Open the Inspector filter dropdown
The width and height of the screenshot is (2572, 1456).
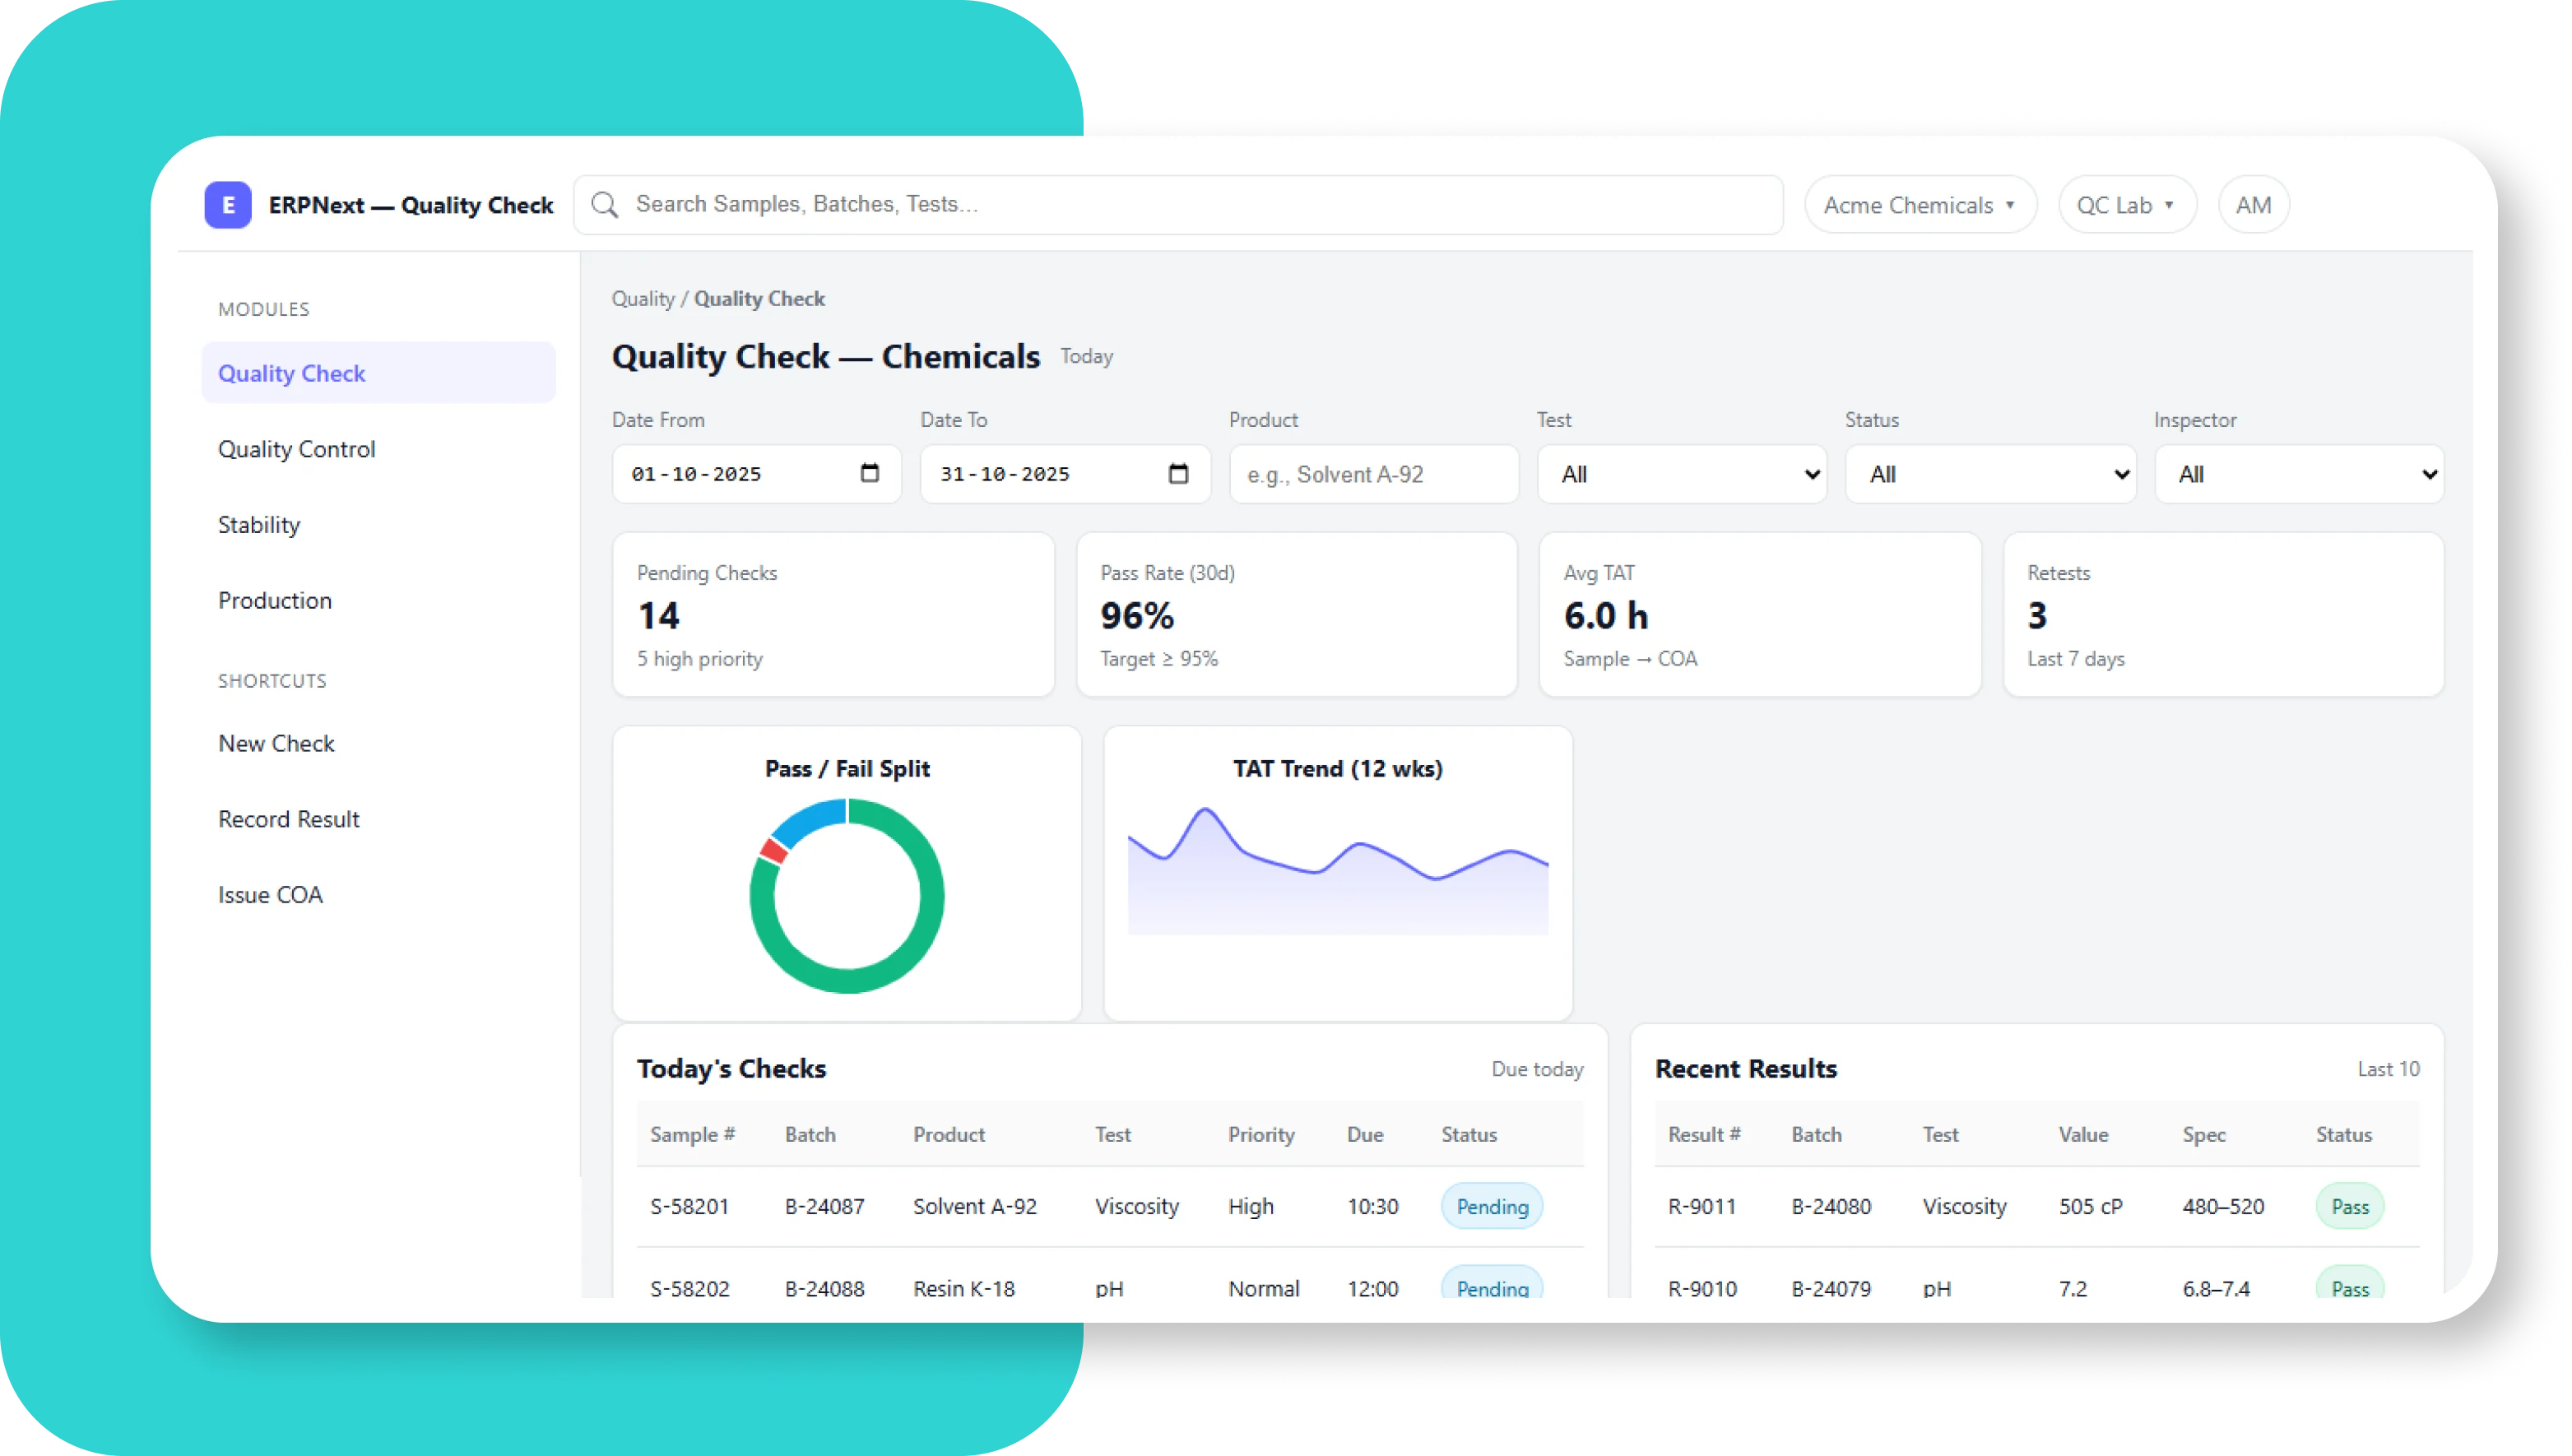(x=2298, y=473)
